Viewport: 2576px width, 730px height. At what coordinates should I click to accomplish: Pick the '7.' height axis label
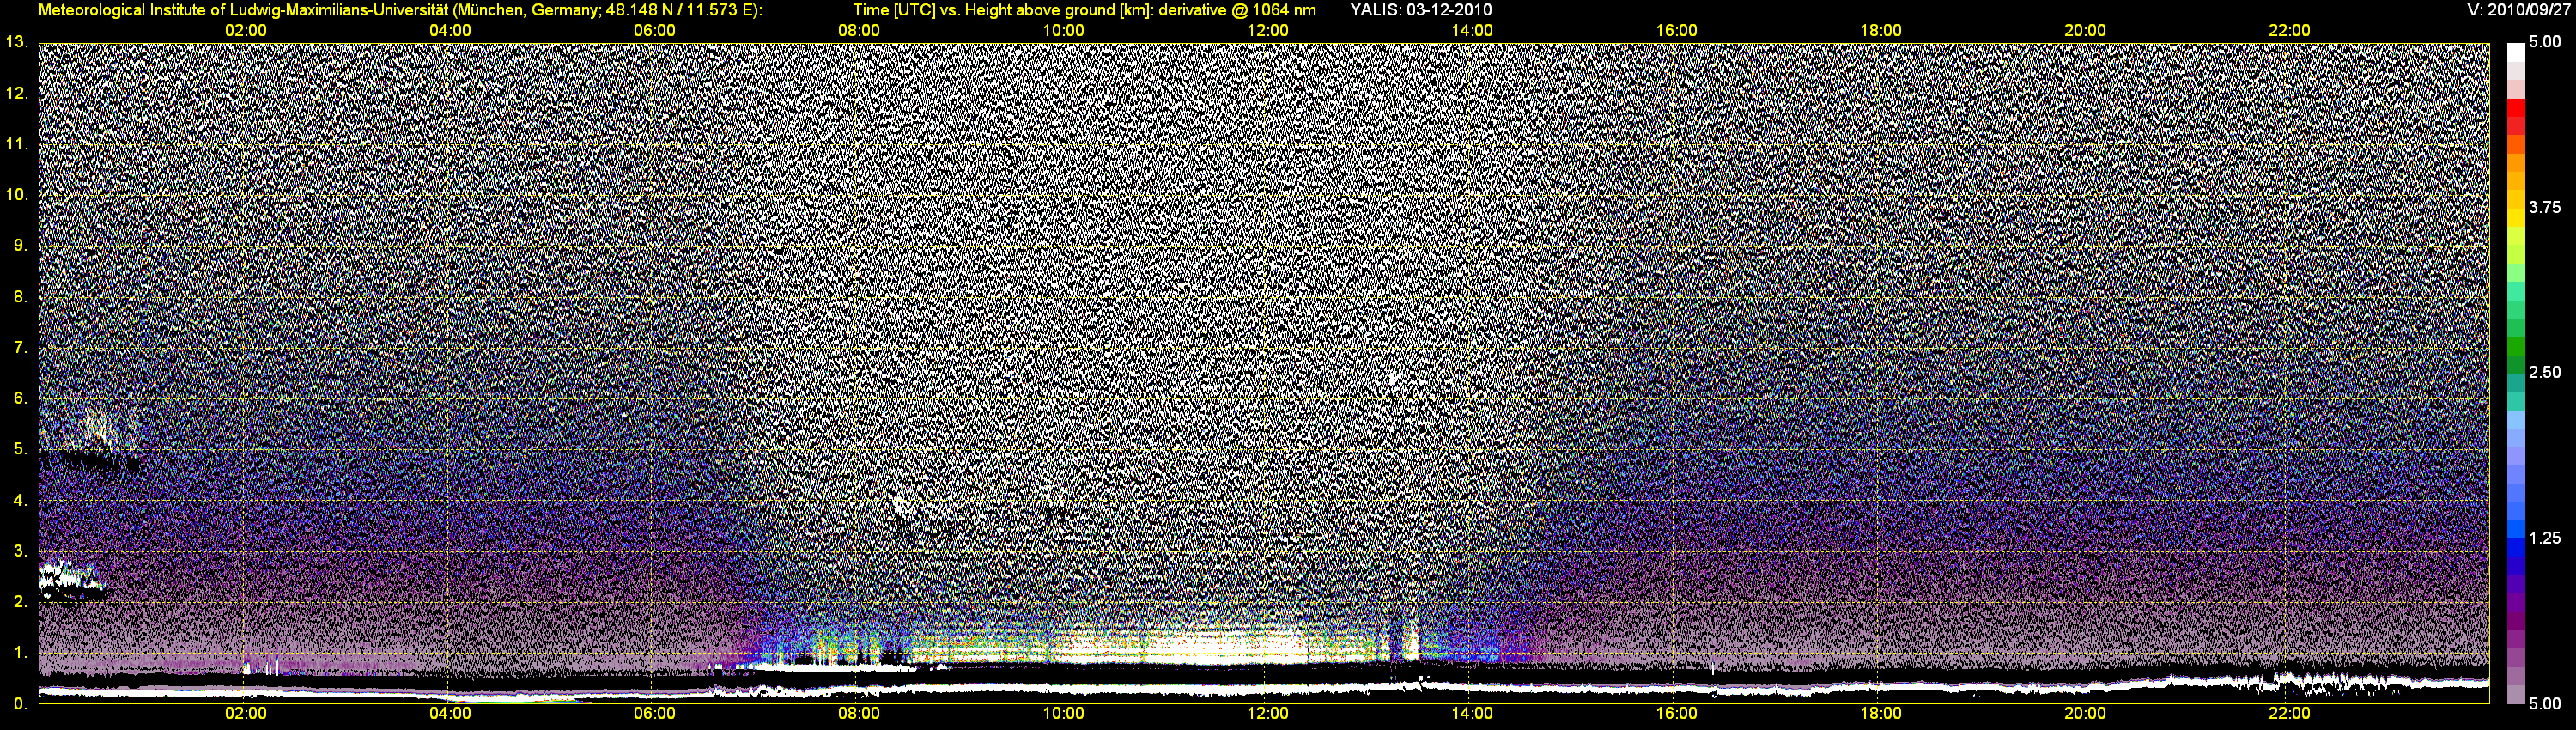pos(20,347)
